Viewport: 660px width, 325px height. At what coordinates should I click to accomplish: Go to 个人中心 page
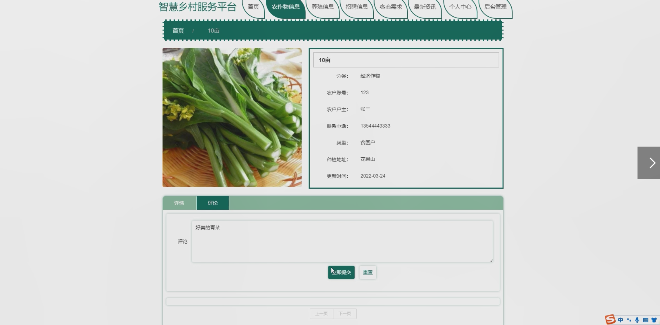[x=460, y=7]
